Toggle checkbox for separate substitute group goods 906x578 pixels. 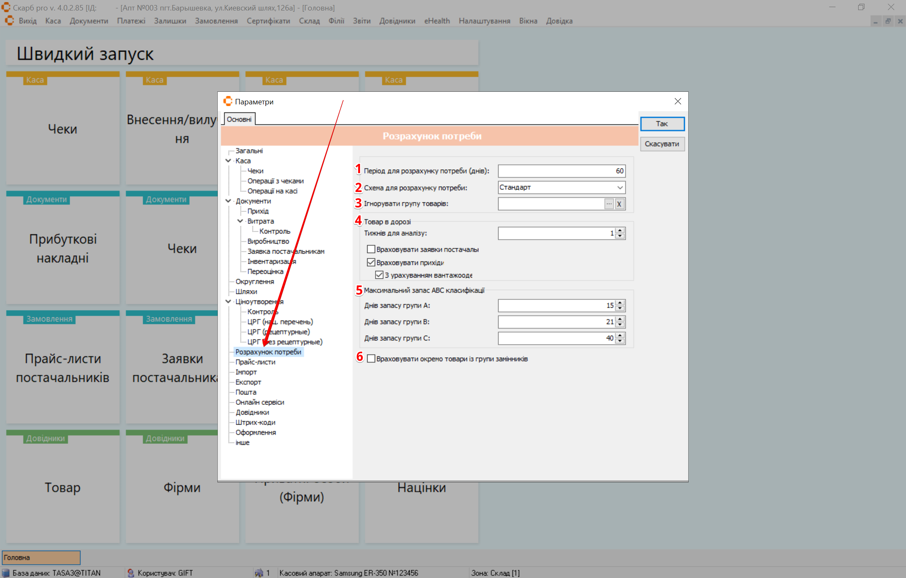click(371, 359)
